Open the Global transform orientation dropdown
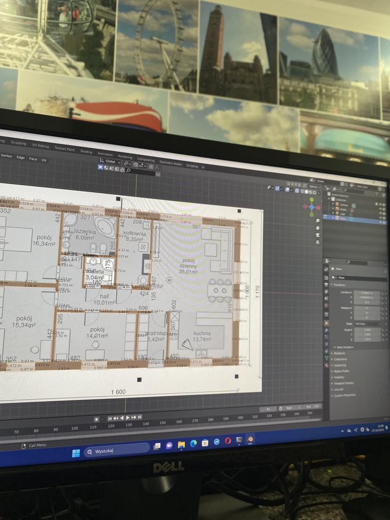Screen dimensions: 390x520 110,162
